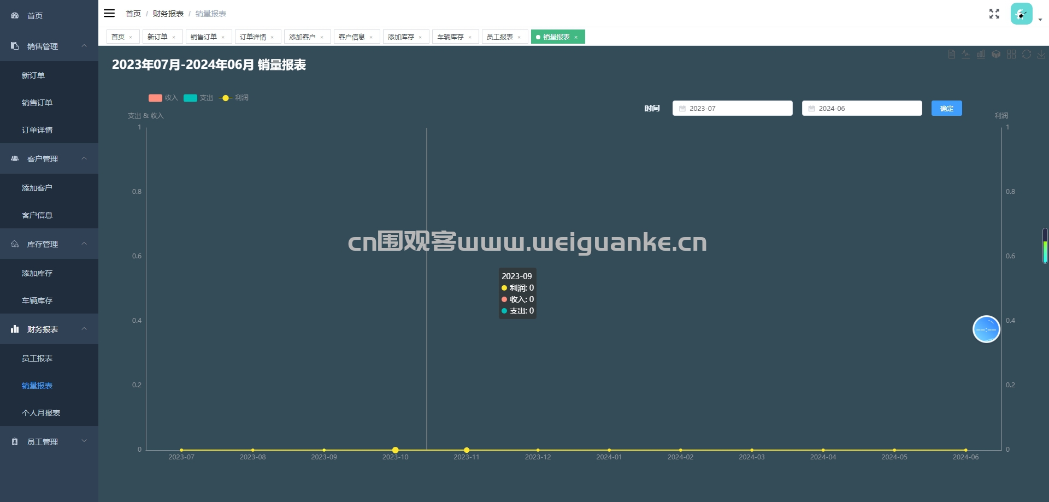Open chart data view icon

click(952, 54)
